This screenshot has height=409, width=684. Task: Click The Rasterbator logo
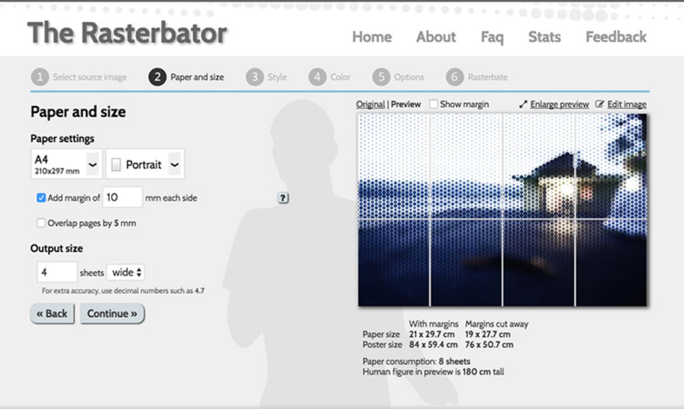tap(127, 33)
